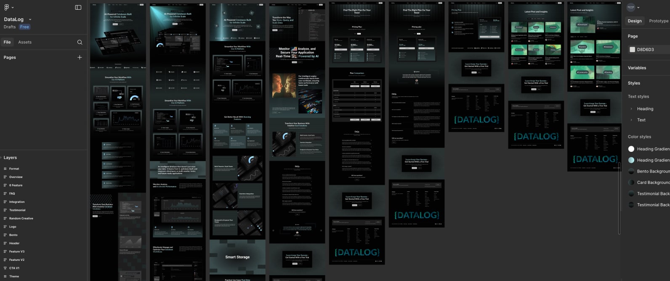
Task: Click the Monitor, Analyze and Secure heading
Action: (x=297, y=52)
